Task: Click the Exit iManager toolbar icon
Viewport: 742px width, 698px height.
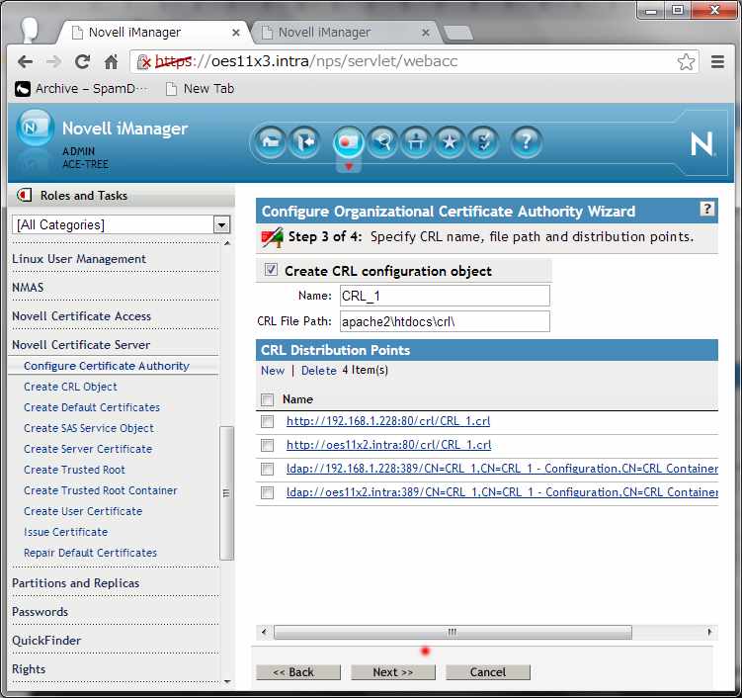Action: pos(304,141)
